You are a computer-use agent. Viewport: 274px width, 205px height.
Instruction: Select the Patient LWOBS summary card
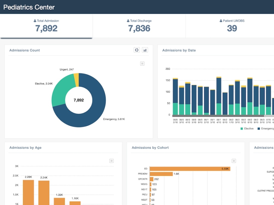click(232, 26)
